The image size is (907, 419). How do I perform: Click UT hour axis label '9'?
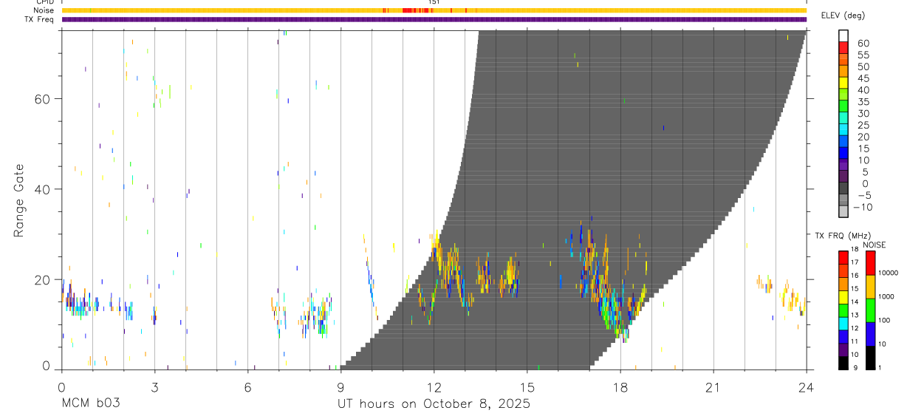click(x=340, y=386)
